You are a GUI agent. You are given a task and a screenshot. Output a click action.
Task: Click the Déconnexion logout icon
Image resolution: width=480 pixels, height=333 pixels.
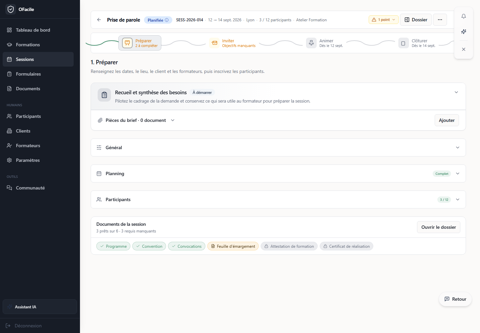[8, 326]
